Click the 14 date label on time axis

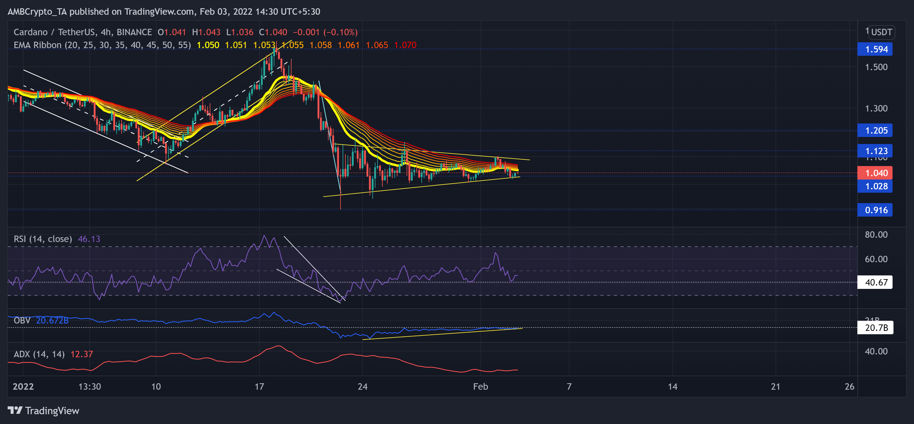672,386
